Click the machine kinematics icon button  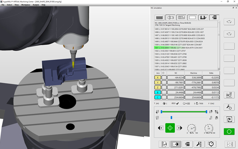point(229,95)
